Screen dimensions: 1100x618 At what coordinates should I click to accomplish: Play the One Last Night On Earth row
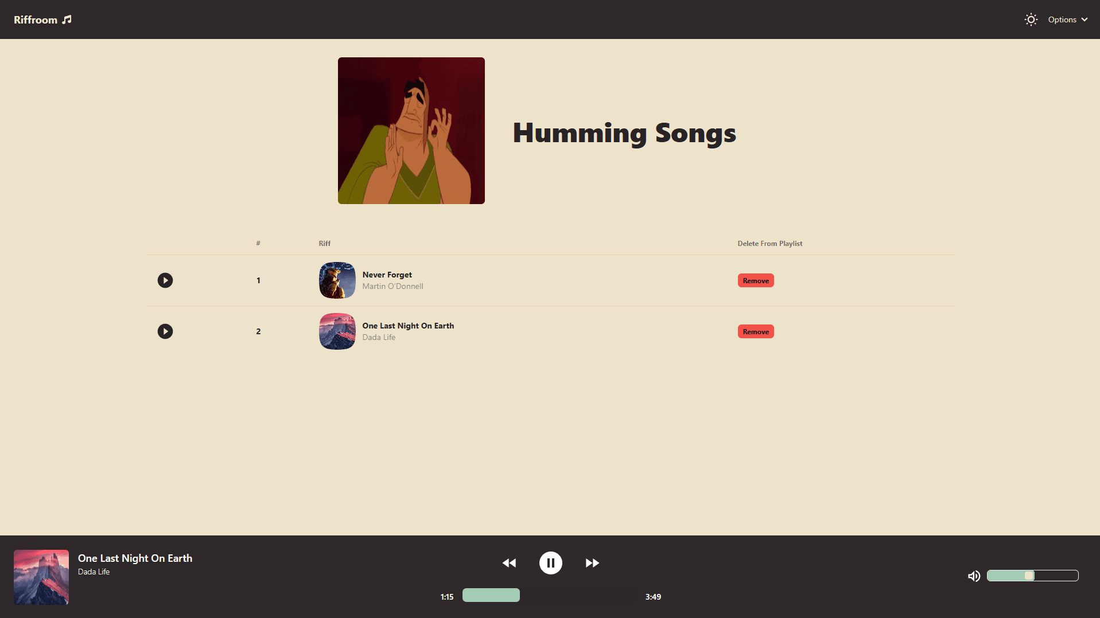pos(165,331)
